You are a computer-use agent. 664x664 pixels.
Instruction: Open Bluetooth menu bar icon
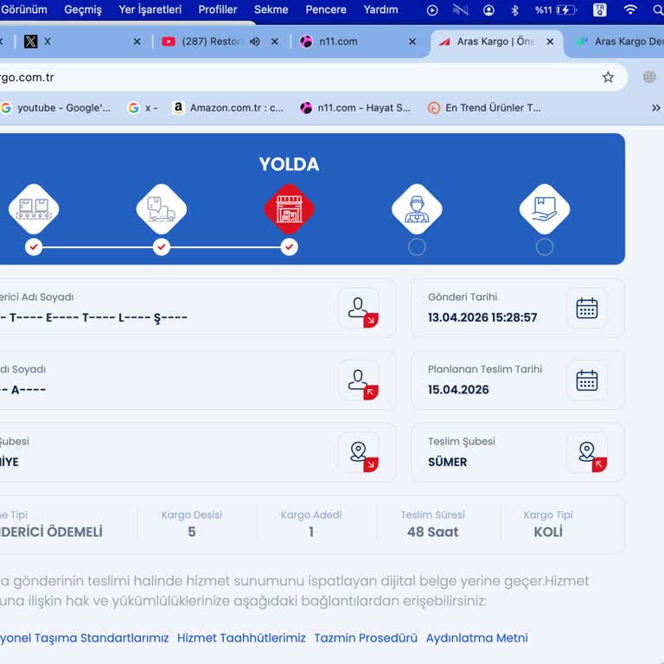tap(515, 10)
